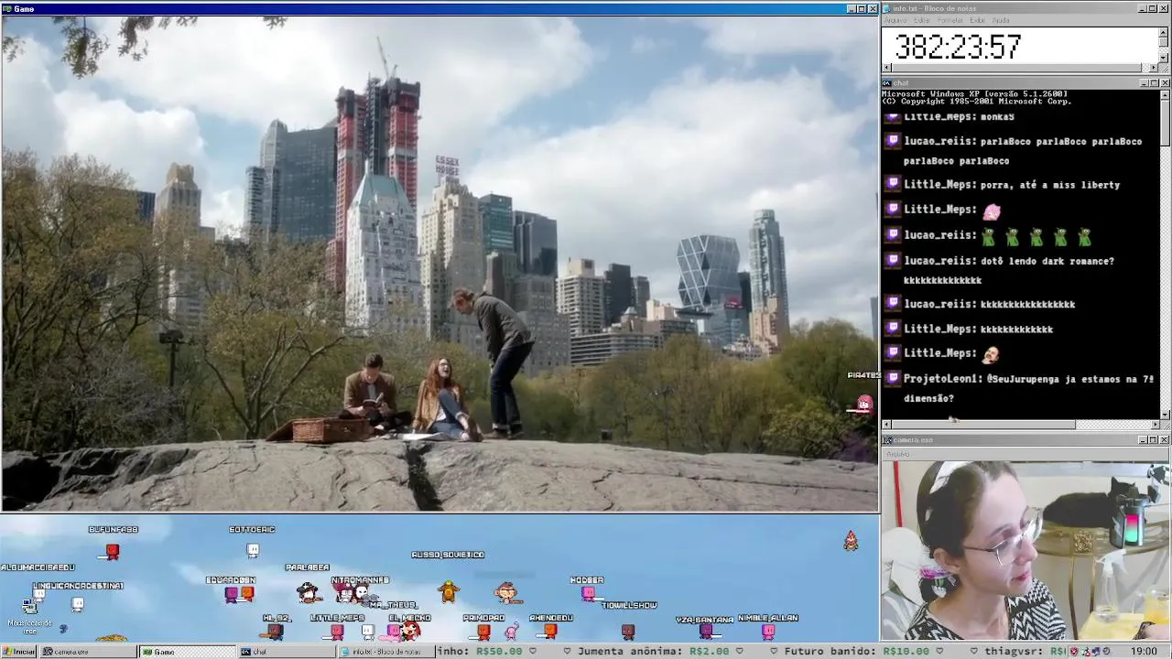Click the monkey avatar beside RUSSO_SOVIETICO
The image size is (1172, 659).
pyautogui.click(x=505, y=594)
